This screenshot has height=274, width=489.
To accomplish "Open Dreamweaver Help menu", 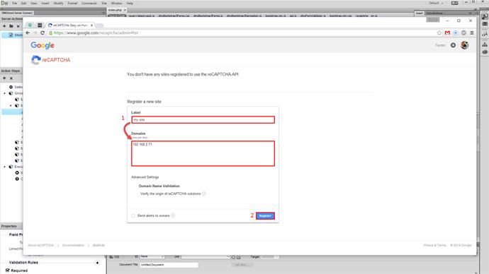I will [x=130, y=3].
